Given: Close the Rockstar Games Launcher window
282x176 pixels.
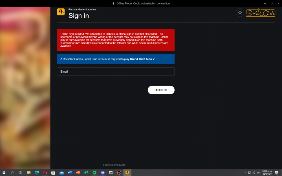Looking at the screenshot, I should [278, 3].
